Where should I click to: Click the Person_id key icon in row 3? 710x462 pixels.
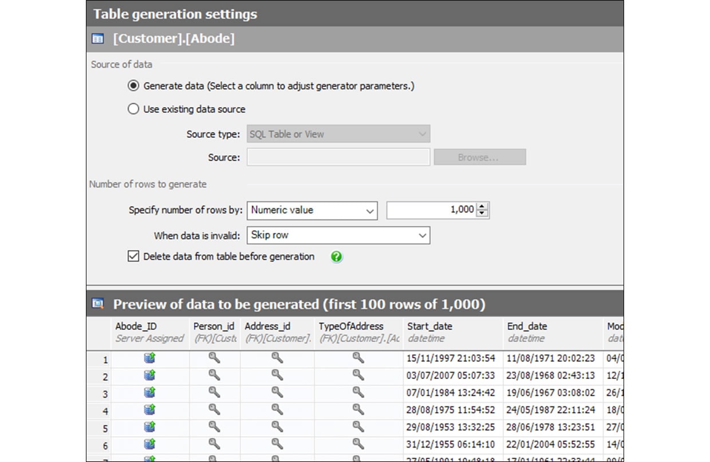(215, 393)
